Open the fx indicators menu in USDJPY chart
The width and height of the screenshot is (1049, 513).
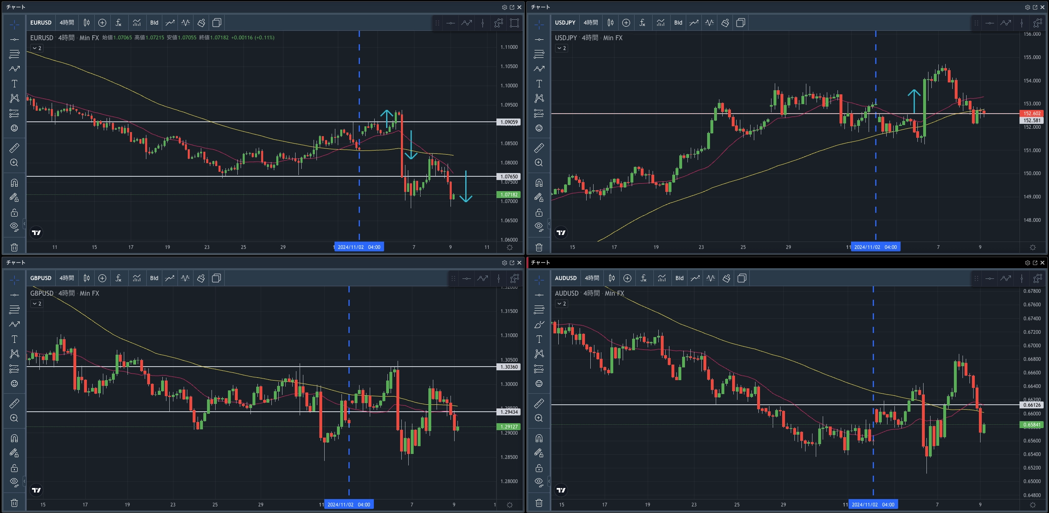tap(642, 23)
